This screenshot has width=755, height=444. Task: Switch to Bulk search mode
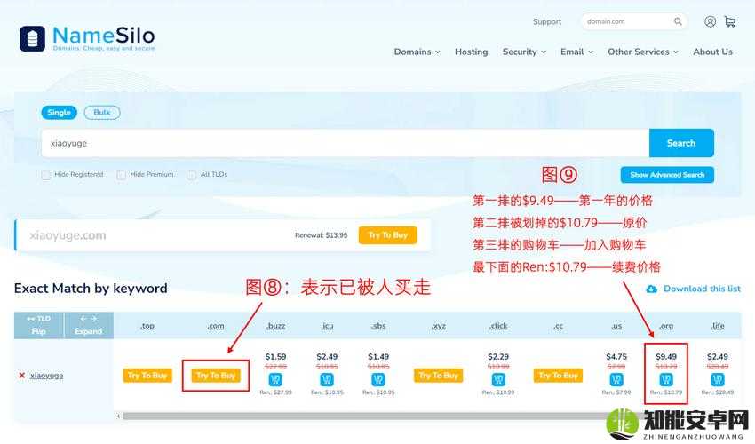coord(102,112)
